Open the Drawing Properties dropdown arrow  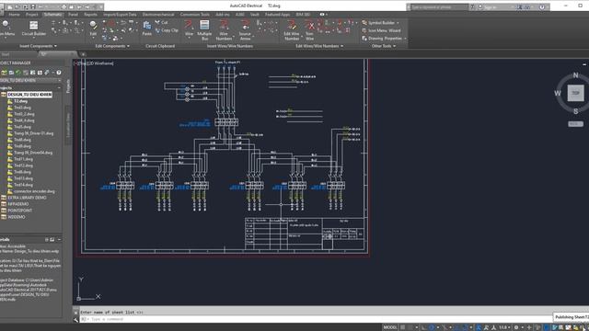click(x=405, y=39)
